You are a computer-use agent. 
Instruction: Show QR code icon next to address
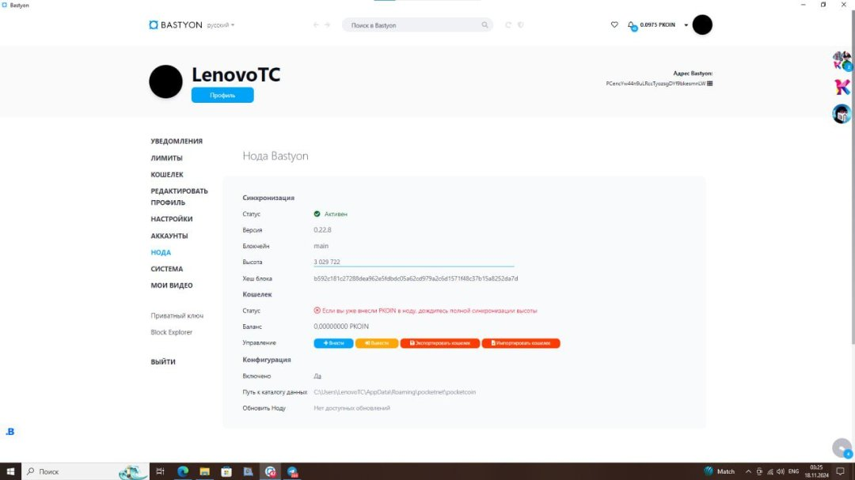coord(709,83)
